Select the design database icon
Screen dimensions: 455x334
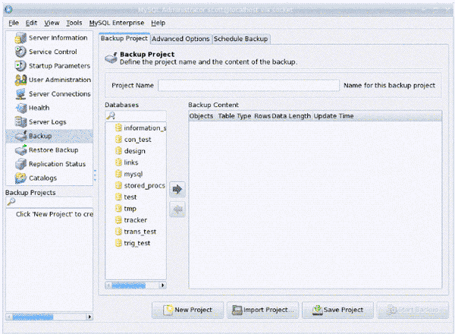pyautogui.click(x=118, y=151)
